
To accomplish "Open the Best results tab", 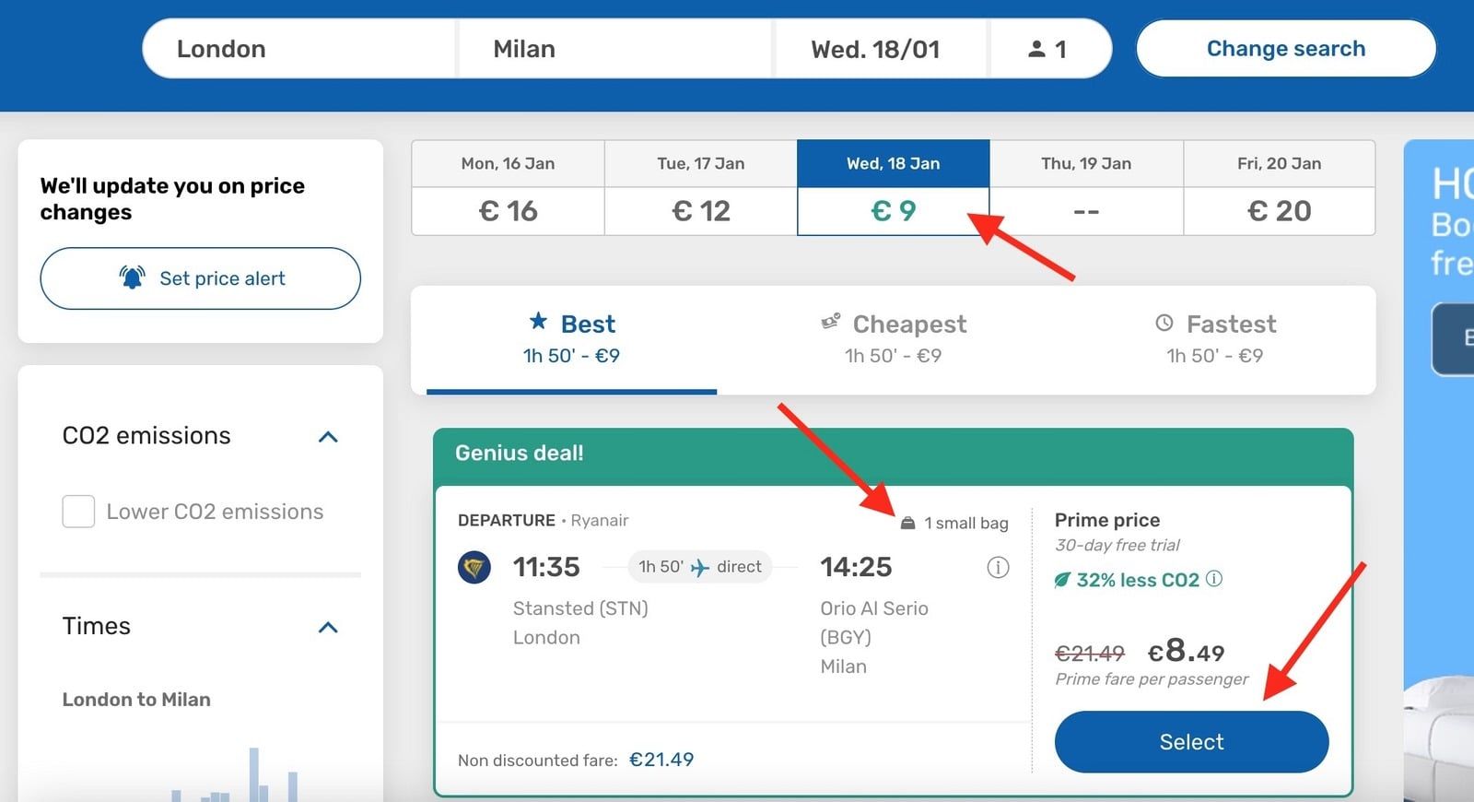I will point(571,338).
